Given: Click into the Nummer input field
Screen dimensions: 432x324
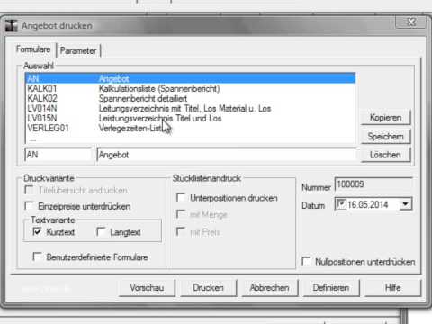Looking at the screenshot, I should pos(373,184).
